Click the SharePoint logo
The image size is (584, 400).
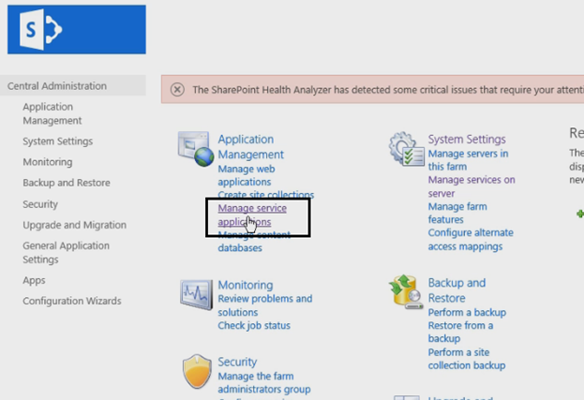point(76,29)
